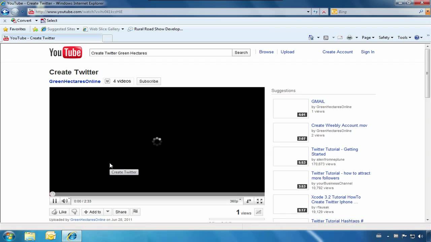Open Twitter Tutorial - Getting Started video link
431x242 pixels.
pyautogui.click(x=335, y=152)
